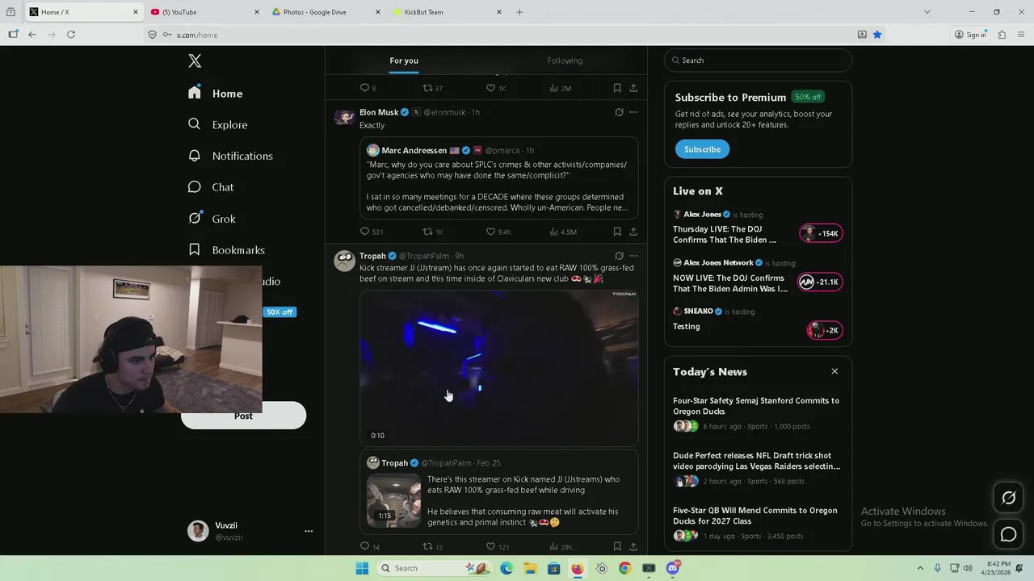Screen dimensions: 1034x581
Task: Like Elon Musk's post with 9.4K likes
Action: coord(490,232)
